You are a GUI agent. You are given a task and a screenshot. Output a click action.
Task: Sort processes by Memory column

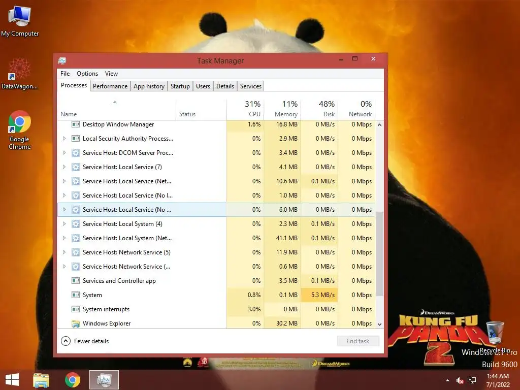(x=282, y=109)
